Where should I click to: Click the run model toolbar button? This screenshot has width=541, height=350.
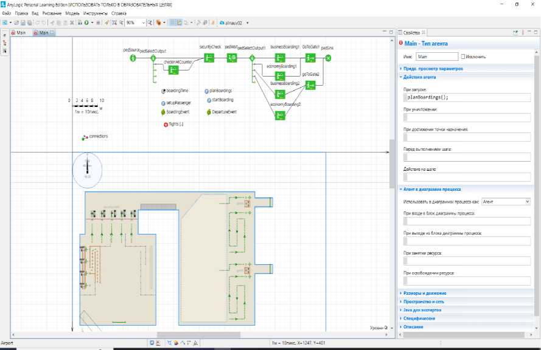click(86, 22)
